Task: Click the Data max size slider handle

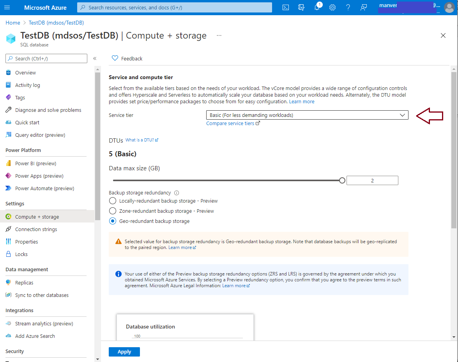Action: pyautogui.click(x=342, y=180)
